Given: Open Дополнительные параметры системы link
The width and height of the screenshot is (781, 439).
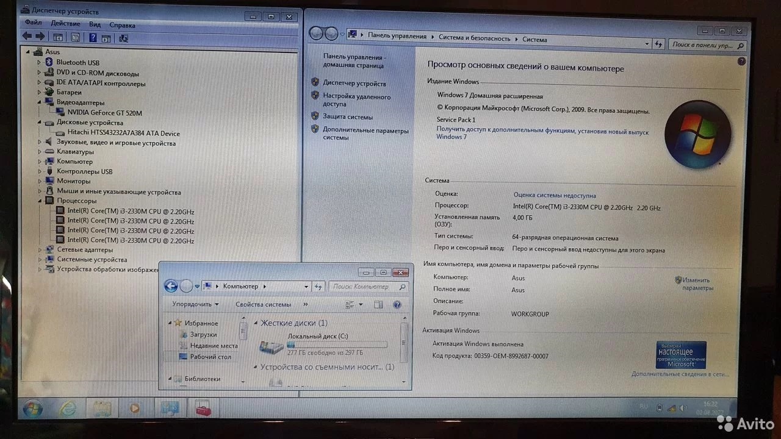Looking at the screenshot, I should (365, 134).
